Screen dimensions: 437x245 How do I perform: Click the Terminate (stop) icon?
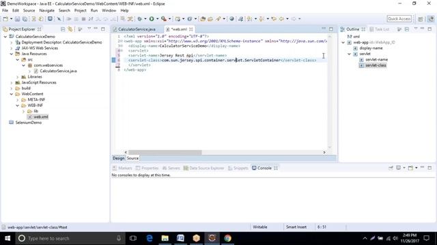[x=83, y=19]
